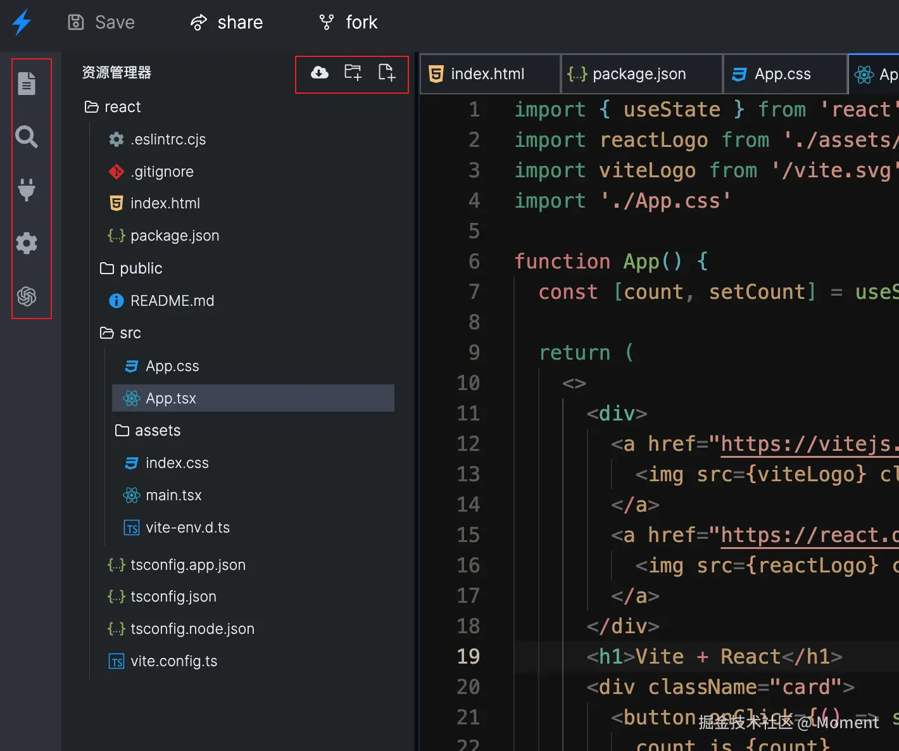Click the Vite + React h1 text
The image size is (899, 751).
coord(708,657)
